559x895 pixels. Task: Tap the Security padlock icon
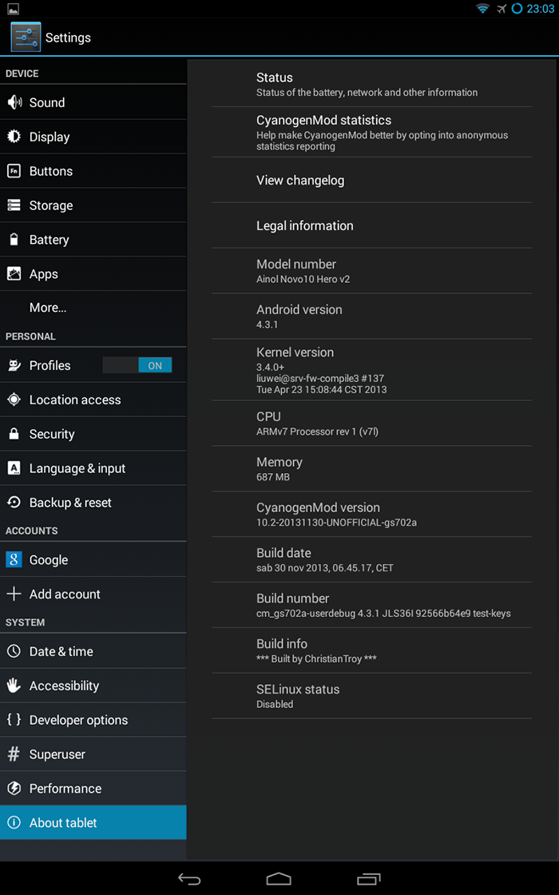click(x=14, y=434)
